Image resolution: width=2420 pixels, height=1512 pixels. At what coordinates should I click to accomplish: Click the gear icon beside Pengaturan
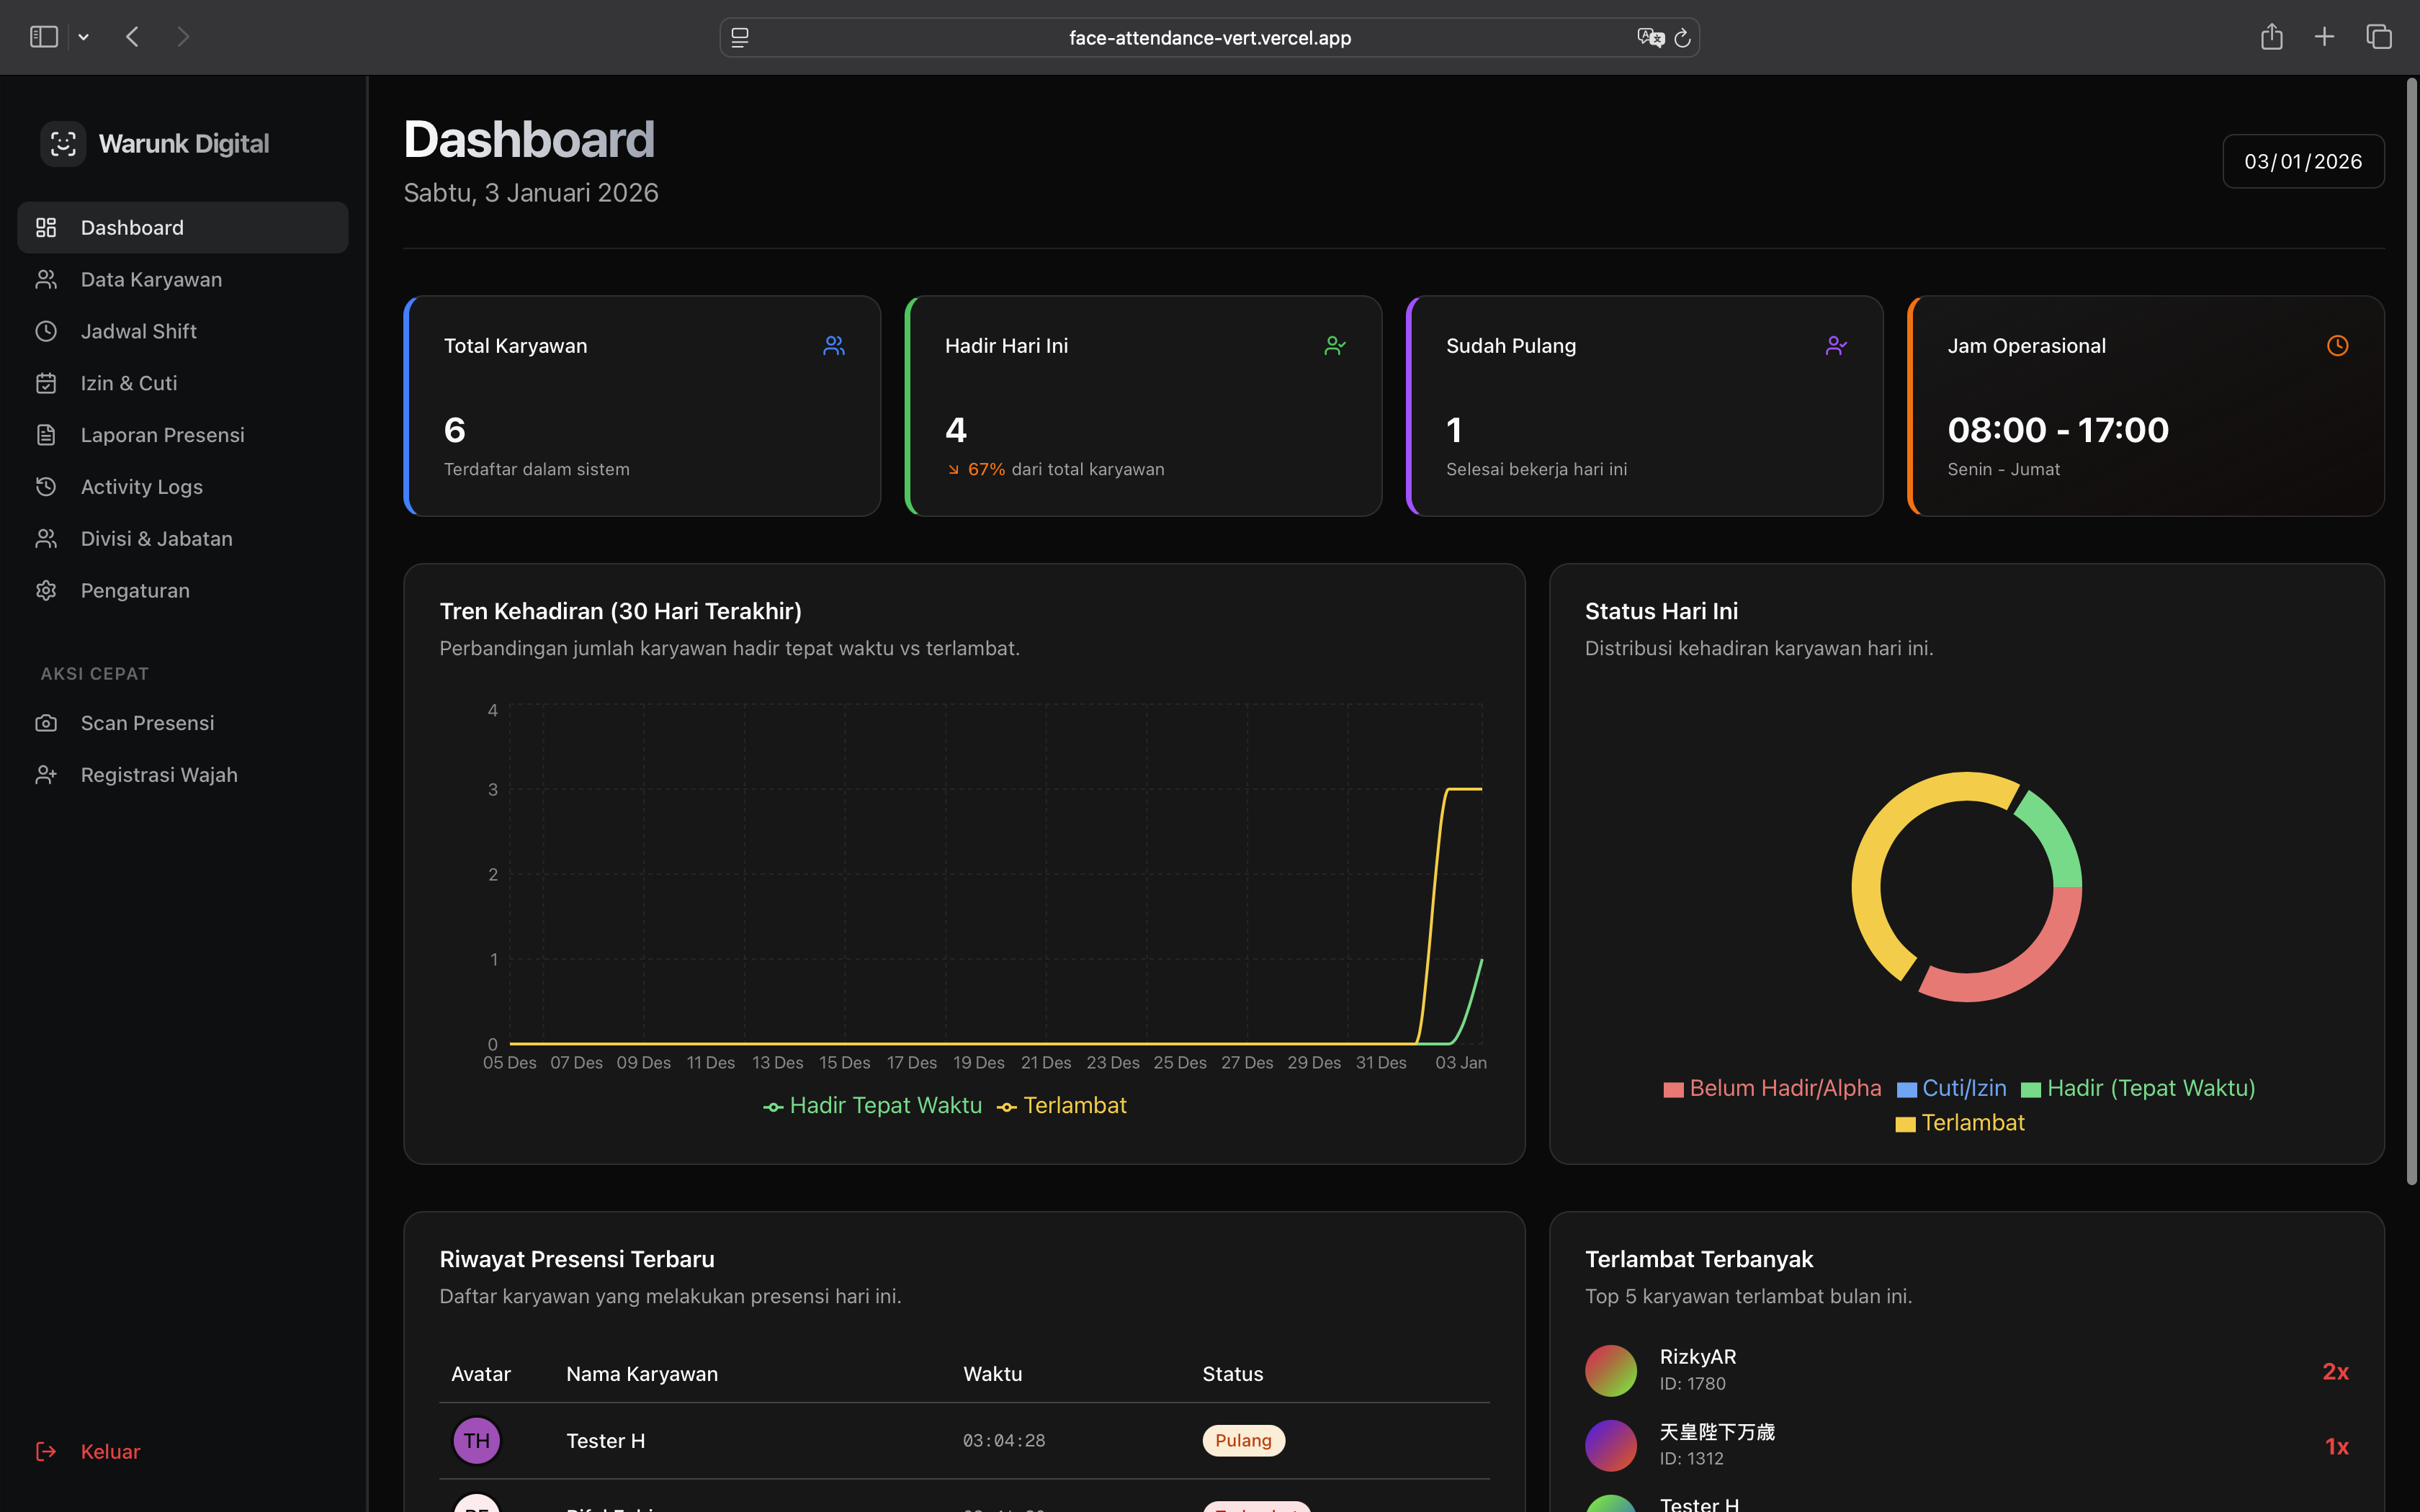click(46, 591)
